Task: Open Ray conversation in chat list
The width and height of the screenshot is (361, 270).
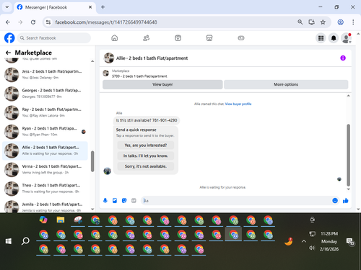Action: (x=45, y=112)
